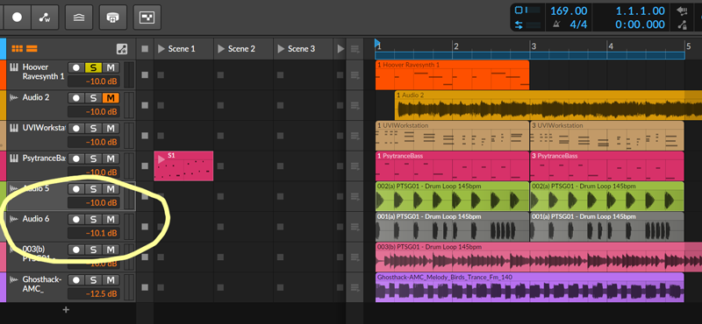Select the Scene 1 header label

coord(182,49)
